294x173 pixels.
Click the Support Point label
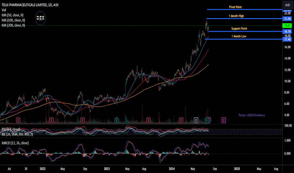click(239, 29)
